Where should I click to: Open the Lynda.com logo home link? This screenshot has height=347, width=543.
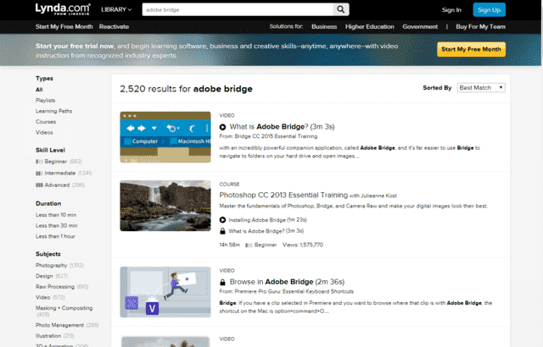tap(63, 9)
